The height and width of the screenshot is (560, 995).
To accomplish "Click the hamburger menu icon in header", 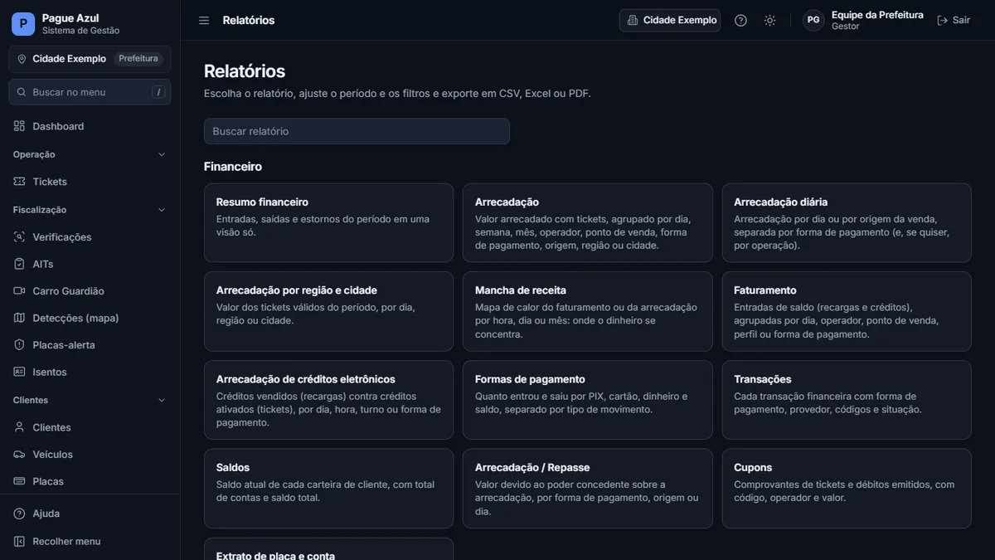I will 204,20.
